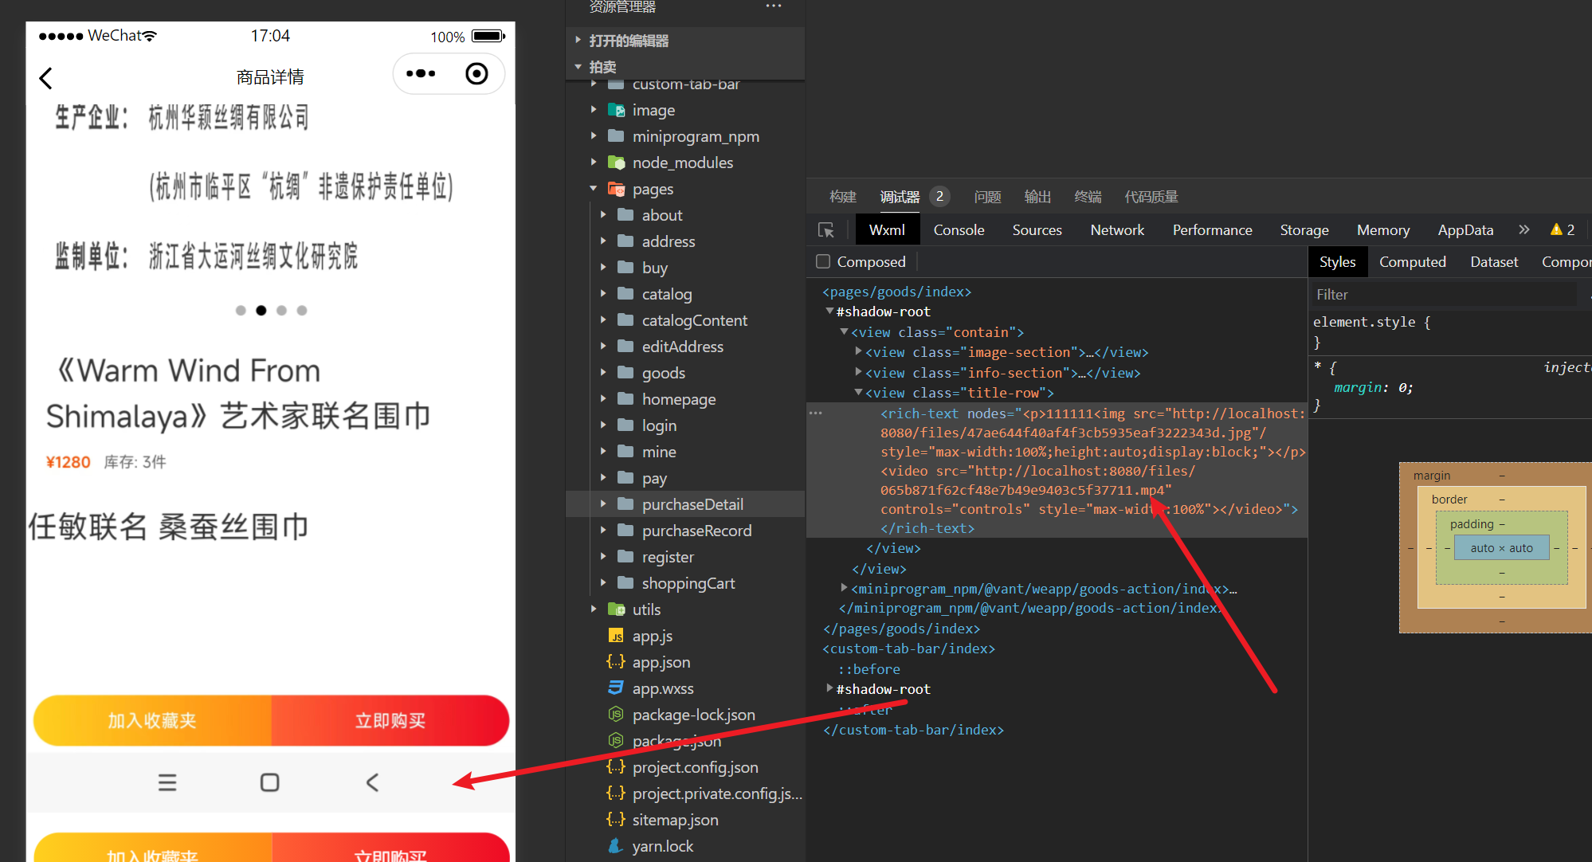The width and height of the screenshot is (1592, 862).
Task: Tap the square home icon in simulator
Action: (x=270, y=782)
